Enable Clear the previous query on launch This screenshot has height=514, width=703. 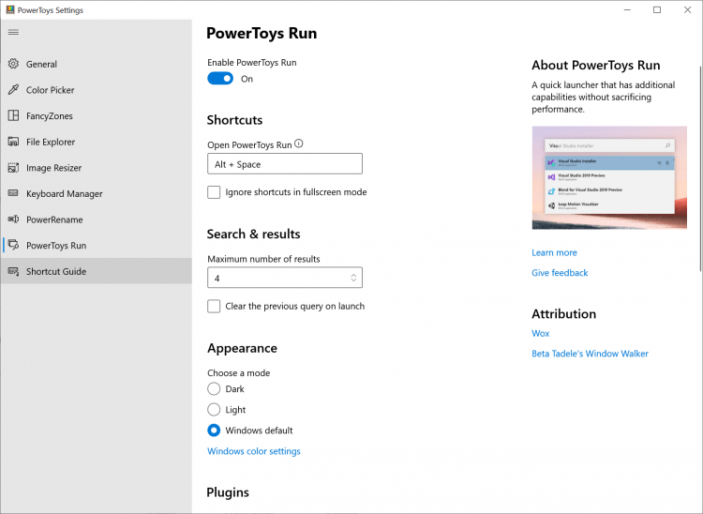[x=214, y=306]
